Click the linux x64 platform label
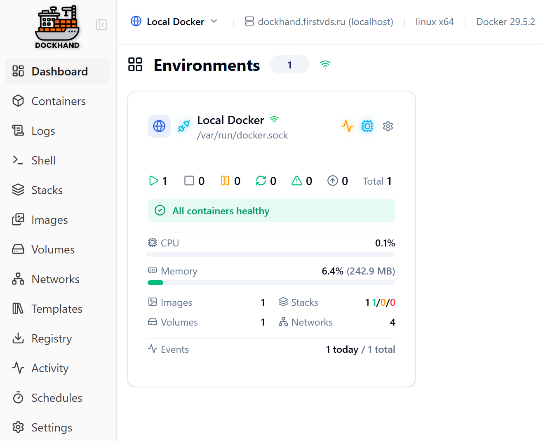543x441 pixels. (435, 22)
